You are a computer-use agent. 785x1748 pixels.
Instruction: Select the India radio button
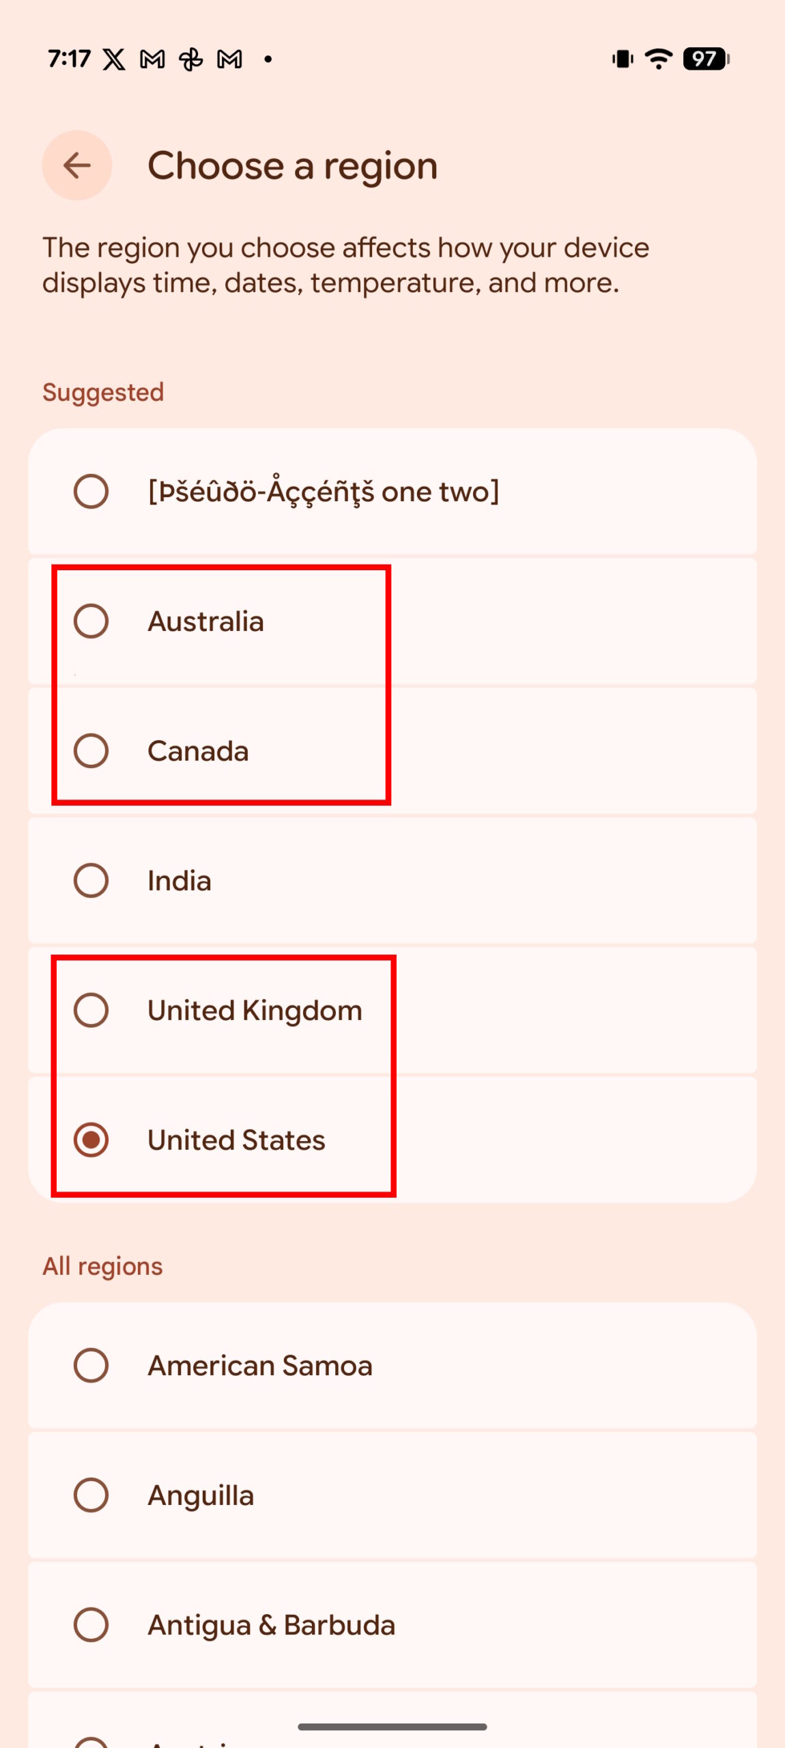pyautogui.click(x=91, y=881)
